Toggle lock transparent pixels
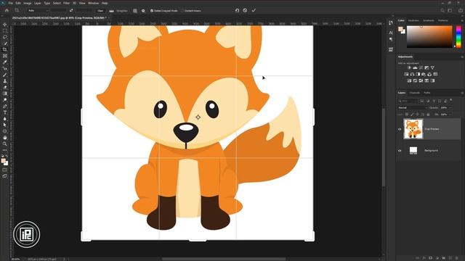This screenshot has height=261, width=465. click(x=407, y=115)
